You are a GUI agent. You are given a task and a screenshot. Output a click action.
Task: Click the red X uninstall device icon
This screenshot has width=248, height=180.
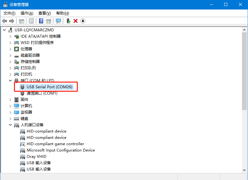(x=76, y=21)
